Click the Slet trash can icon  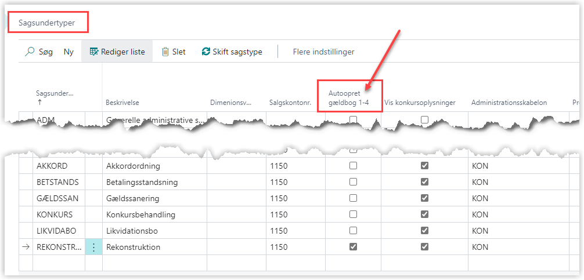point(165,52)
